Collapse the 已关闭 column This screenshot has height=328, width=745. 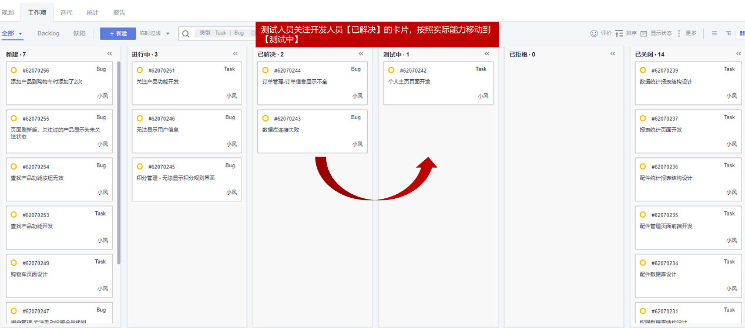pyautogui.click(x=739, y=54)
